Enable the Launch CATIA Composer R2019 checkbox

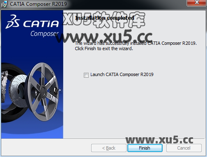tap(86, 75)
